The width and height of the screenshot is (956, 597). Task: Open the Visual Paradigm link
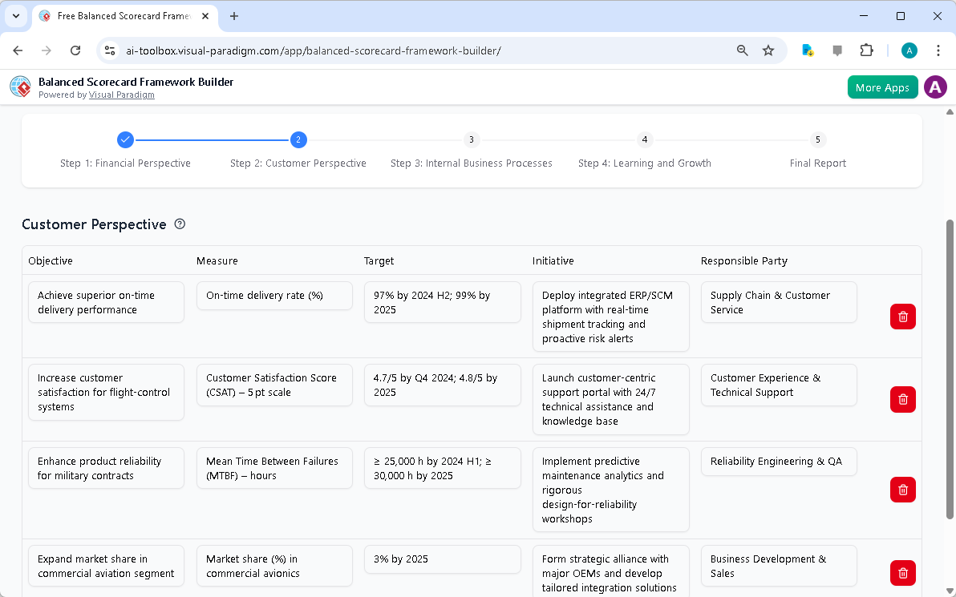[122, 95]
